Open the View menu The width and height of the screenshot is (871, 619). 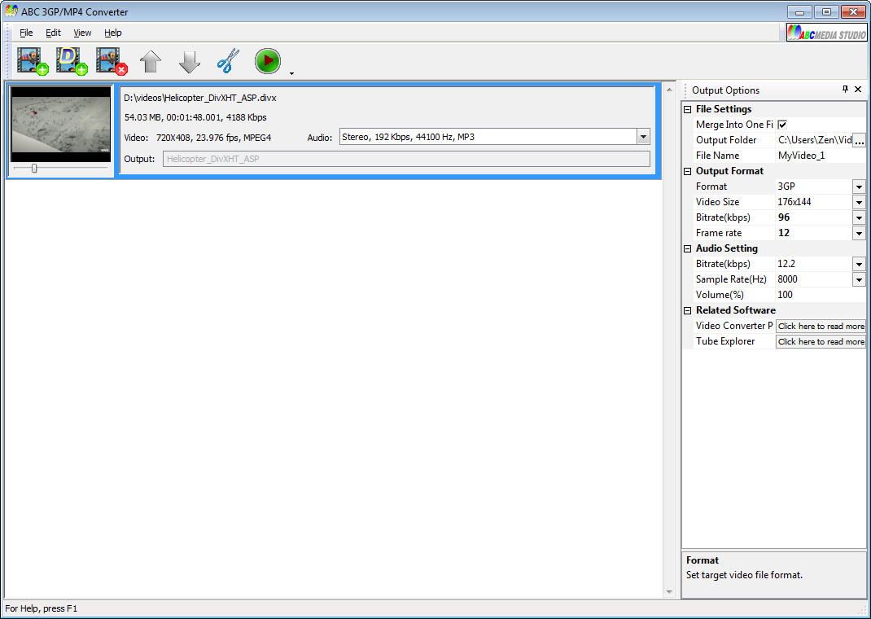81,33
